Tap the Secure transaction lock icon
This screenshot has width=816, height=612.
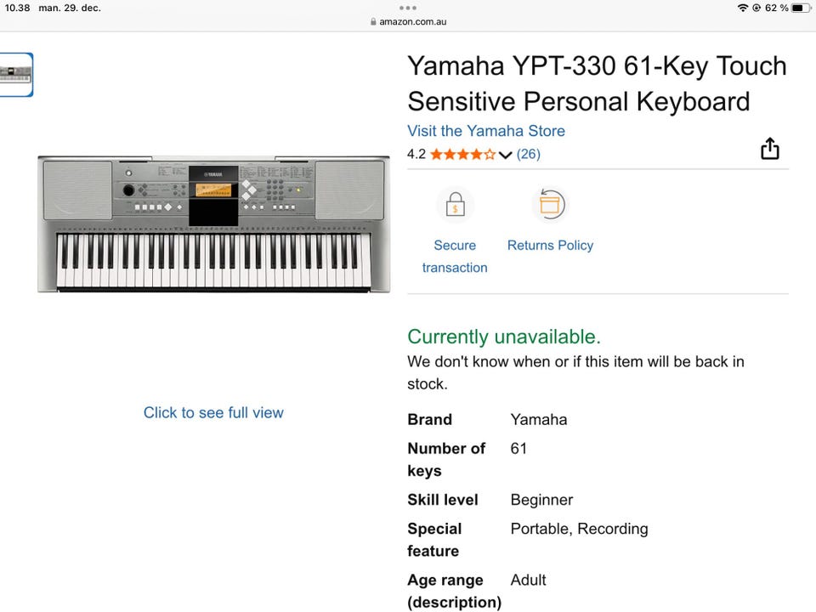coord(455,205)
